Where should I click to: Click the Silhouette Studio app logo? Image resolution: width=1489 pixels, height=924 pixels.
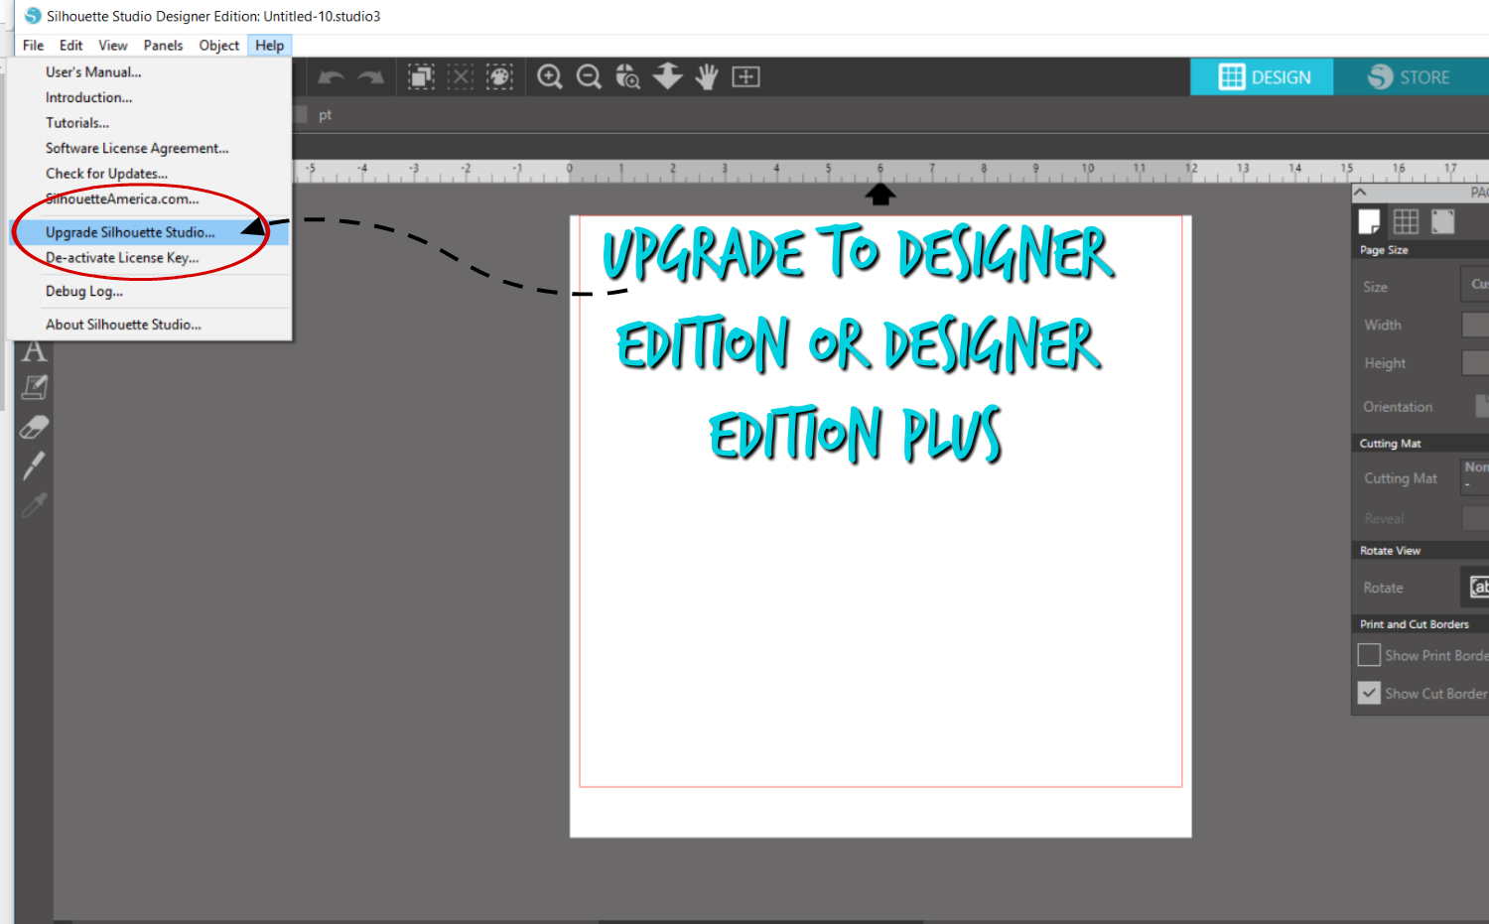coord(33,16)
